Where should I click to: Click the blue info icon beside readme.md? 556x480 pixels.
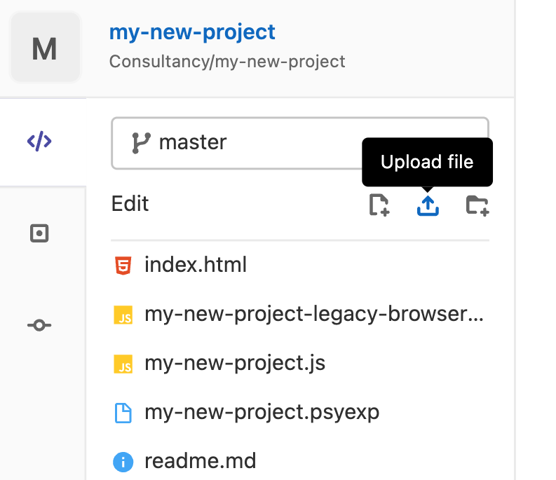(123, 462)
